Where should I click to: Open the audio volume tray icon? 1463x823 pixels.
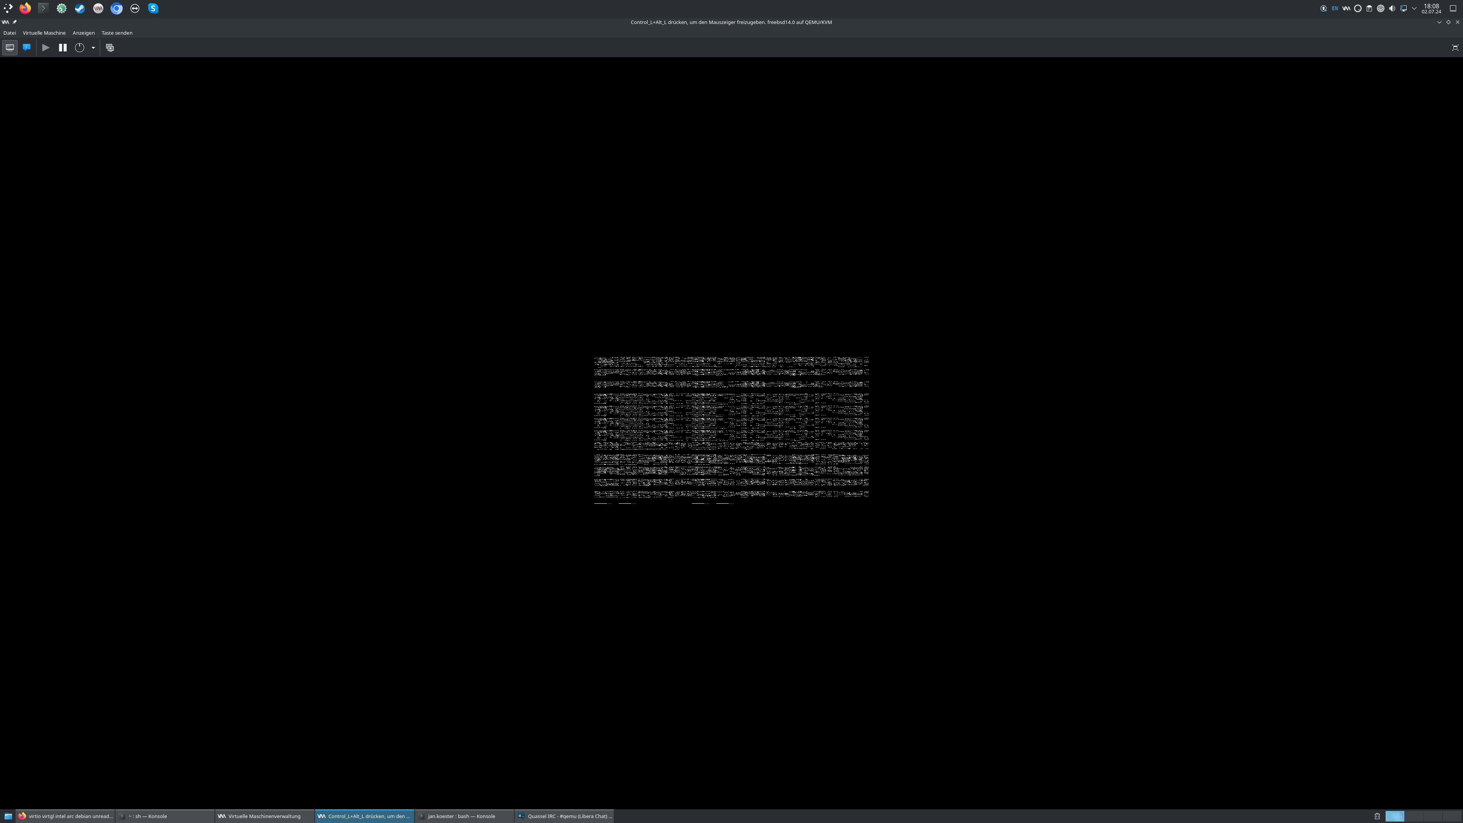click(1392, 8)
